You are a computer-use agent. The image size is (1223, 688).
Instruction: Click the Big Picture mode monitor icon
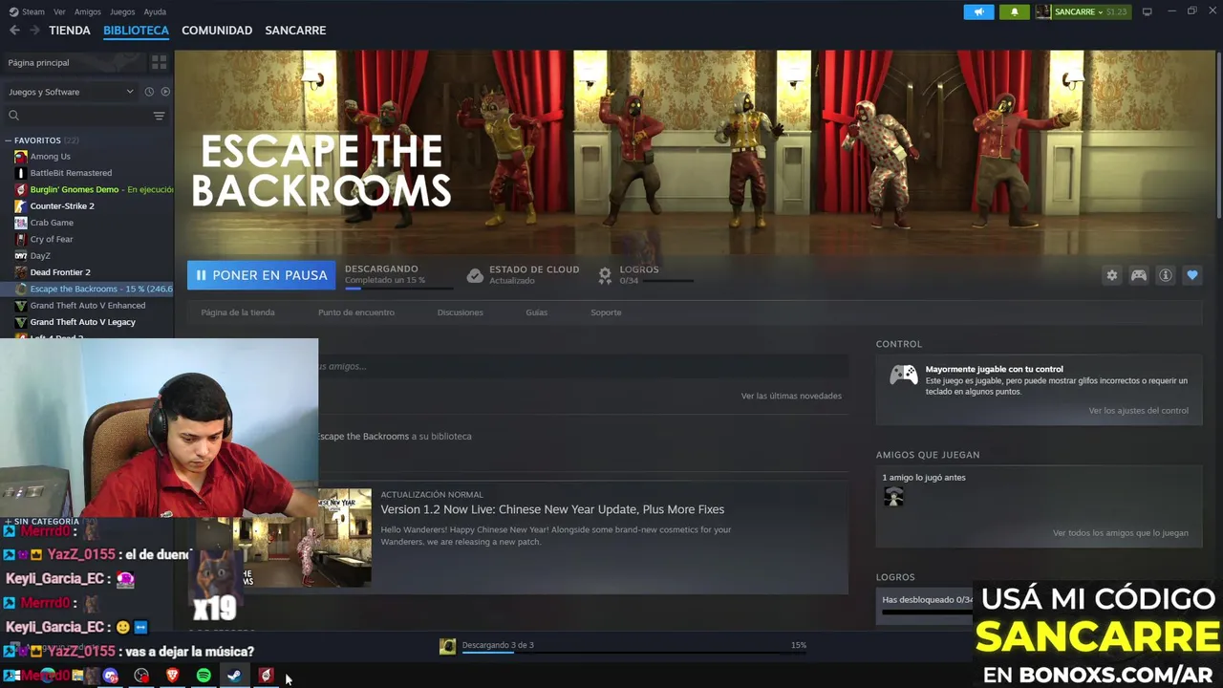[1147, 11]
